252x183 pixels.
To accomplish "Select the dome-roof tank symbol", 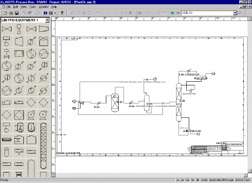I will pyautogui.click(x=31, y=140).
